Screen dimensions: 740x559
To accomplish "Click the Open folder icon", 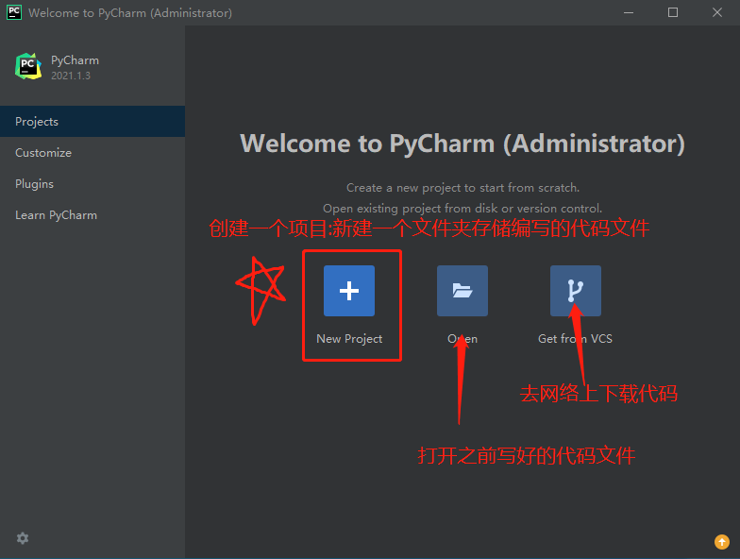I will 462,291.
